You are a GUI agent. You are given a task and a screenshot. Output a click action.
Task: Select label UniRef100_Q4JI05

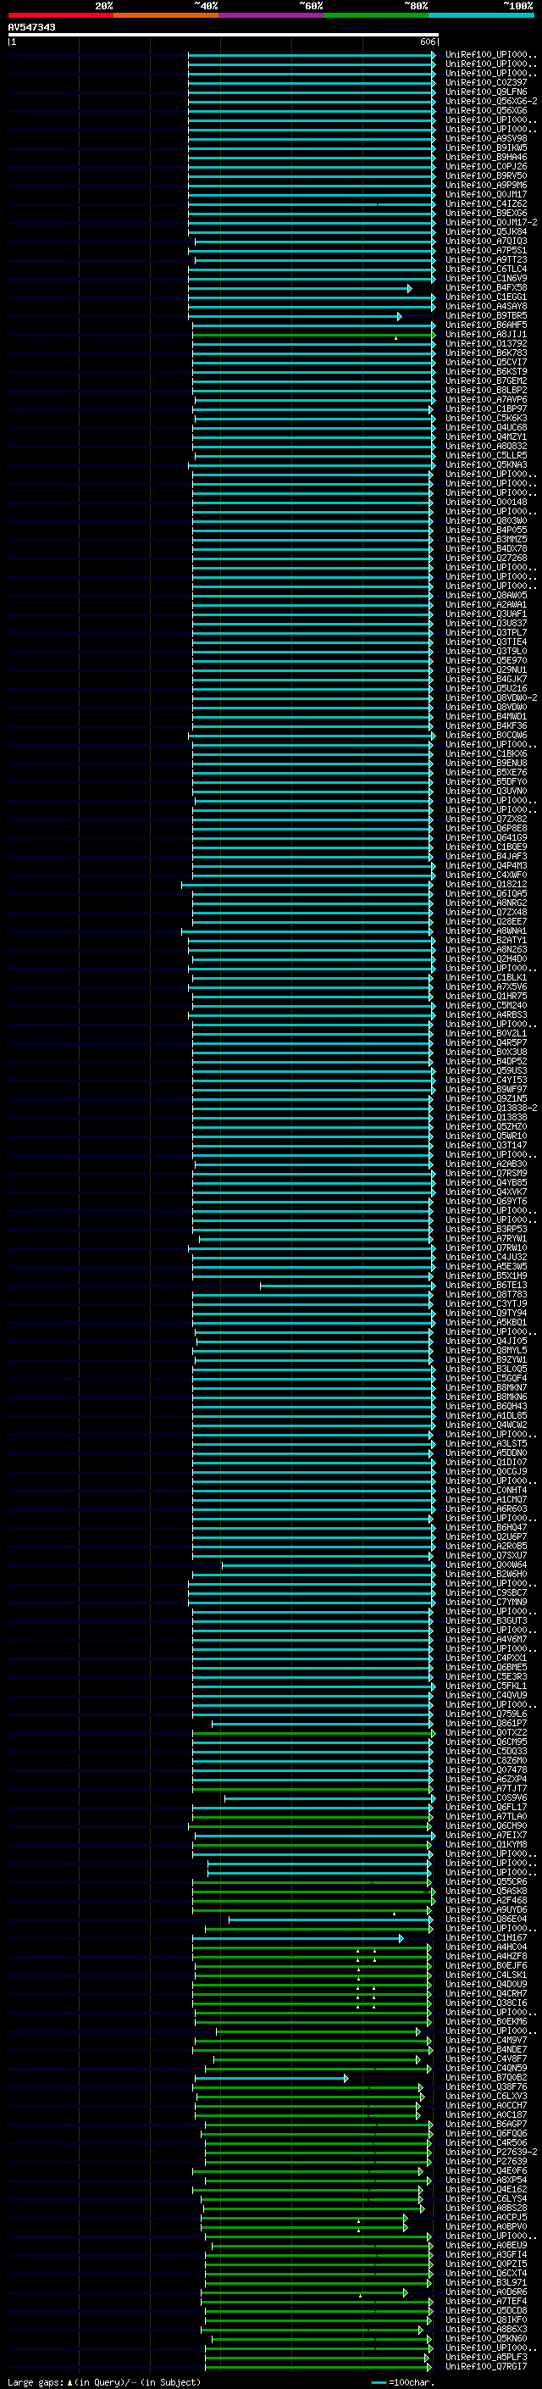tap(486, 1341)
